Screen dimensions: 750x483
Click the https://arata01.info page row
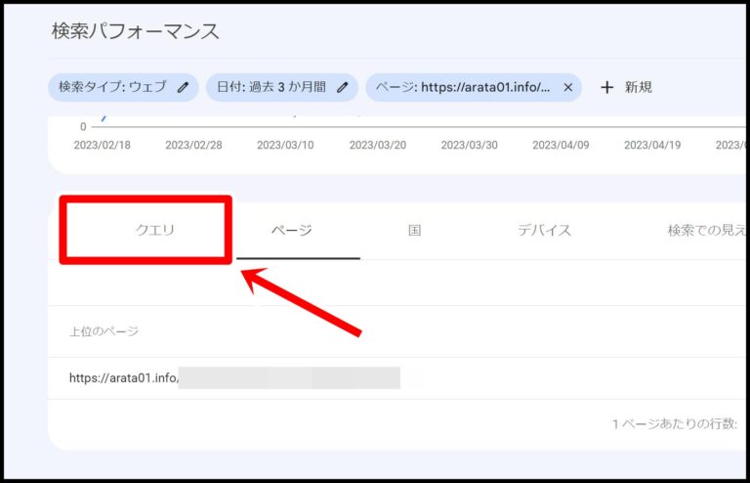click(397, 378)
